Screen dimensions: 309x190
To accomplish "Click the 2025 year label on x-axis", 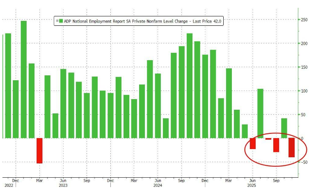I will [252, 185].
